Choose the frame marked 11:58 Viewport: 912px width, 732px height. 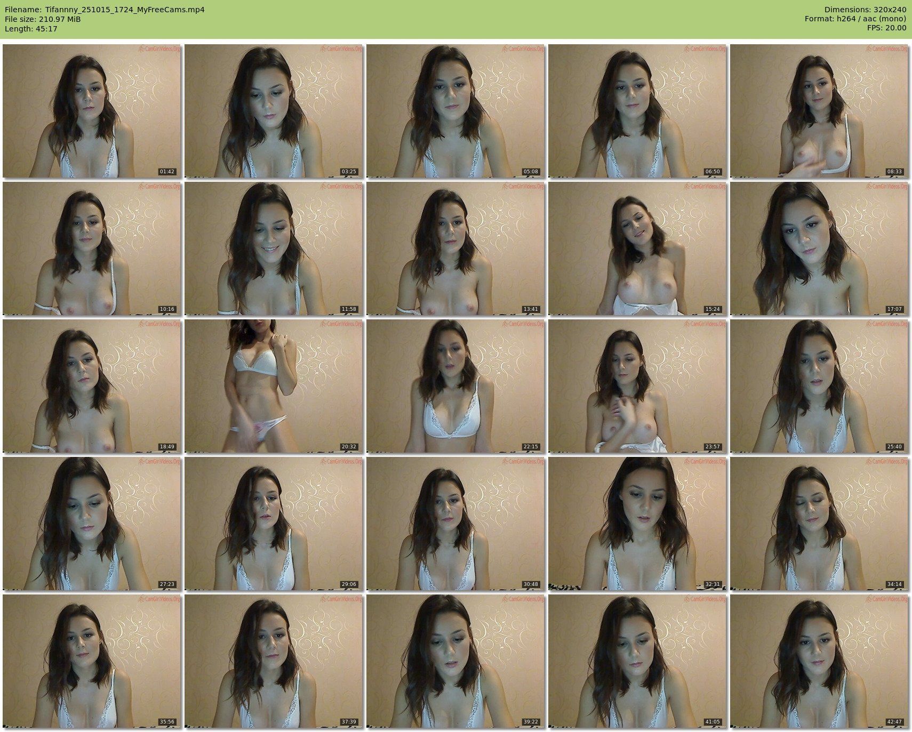[274, 248]
